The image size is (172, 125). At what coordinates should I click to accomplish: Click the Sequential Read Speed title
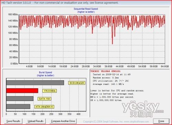86,9
